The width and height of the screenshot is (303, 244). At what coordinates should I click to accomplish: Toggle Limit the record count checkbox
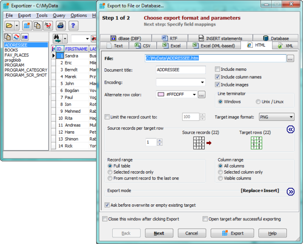(x=107, y=117)
